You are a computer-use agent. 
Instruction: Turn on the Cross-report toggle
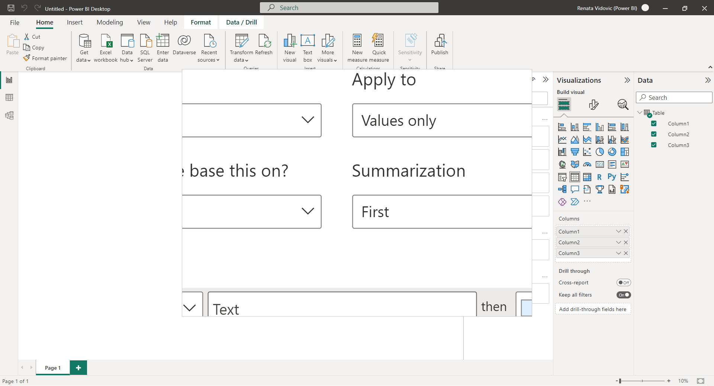(x=624, y=283)
